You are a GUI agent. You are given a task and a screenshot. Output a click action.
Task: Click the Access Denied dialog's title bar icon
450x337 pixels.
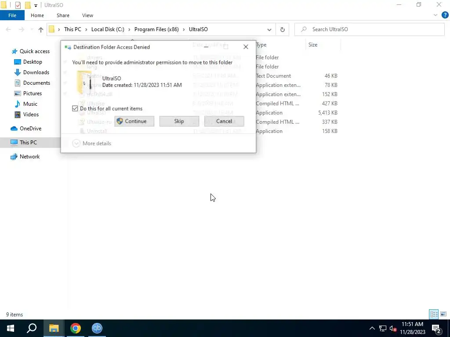coord(68,47)
